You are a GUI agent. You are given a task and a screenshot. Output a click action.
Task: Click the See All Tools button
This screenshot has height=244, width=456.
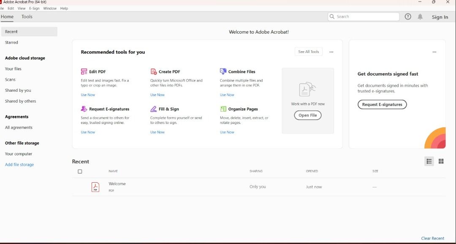(309, 52)
